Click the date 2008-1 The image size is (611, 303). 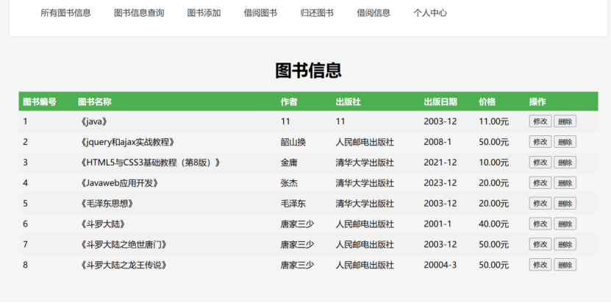[x=437, y=142]
